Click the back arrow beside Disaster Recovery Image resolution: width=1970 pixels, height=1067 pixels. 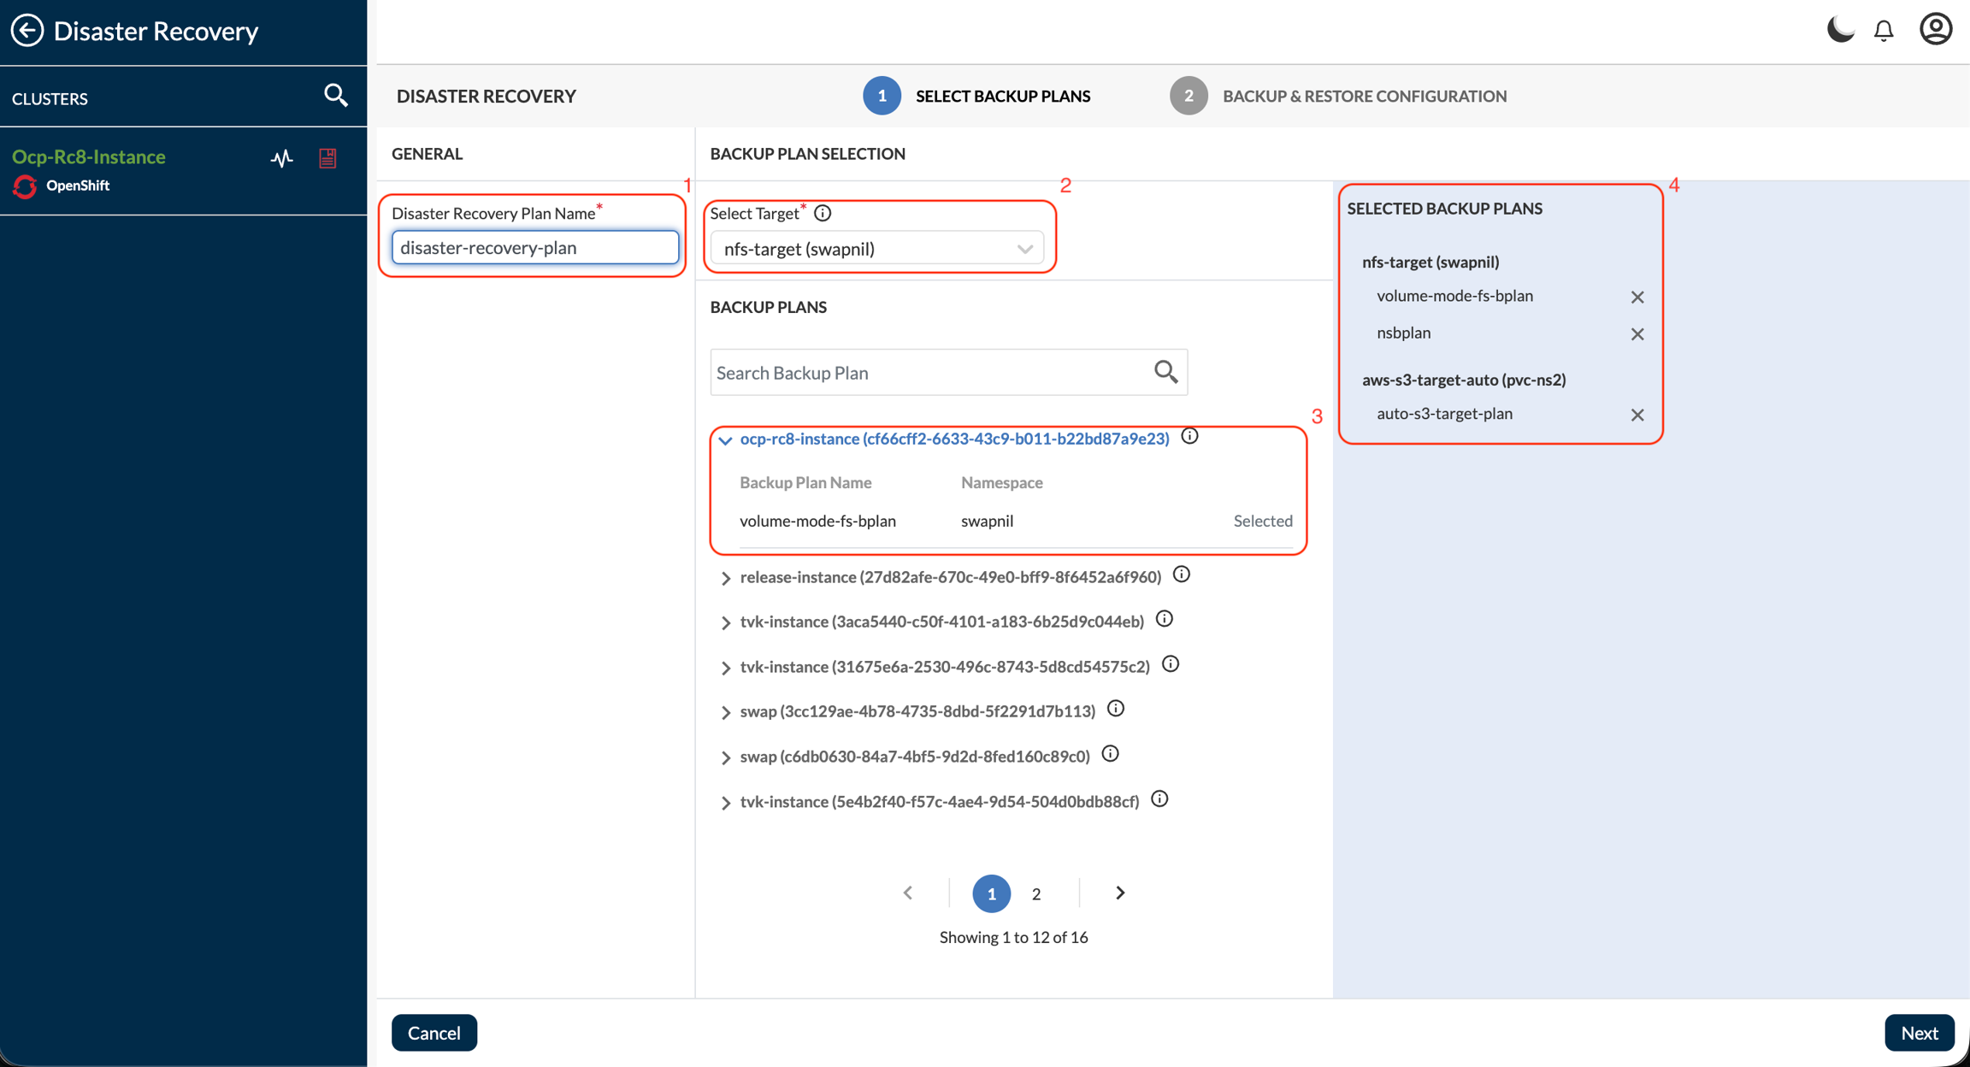pyautogui.click(x=27, y=31)
